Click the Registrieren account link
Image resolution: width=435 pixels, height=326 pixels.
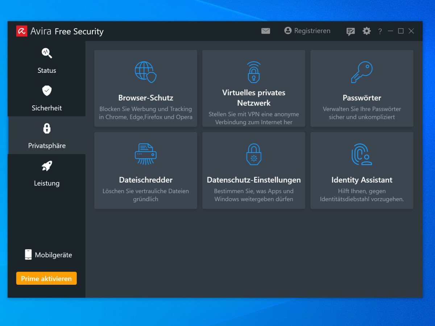(x=307, y=31)
